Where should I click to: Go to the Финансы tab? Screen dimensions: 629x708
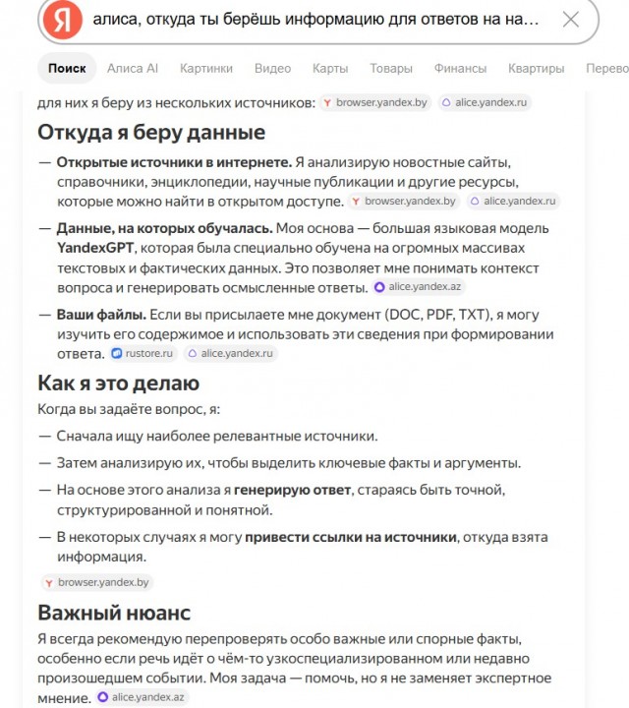[460, 68]
